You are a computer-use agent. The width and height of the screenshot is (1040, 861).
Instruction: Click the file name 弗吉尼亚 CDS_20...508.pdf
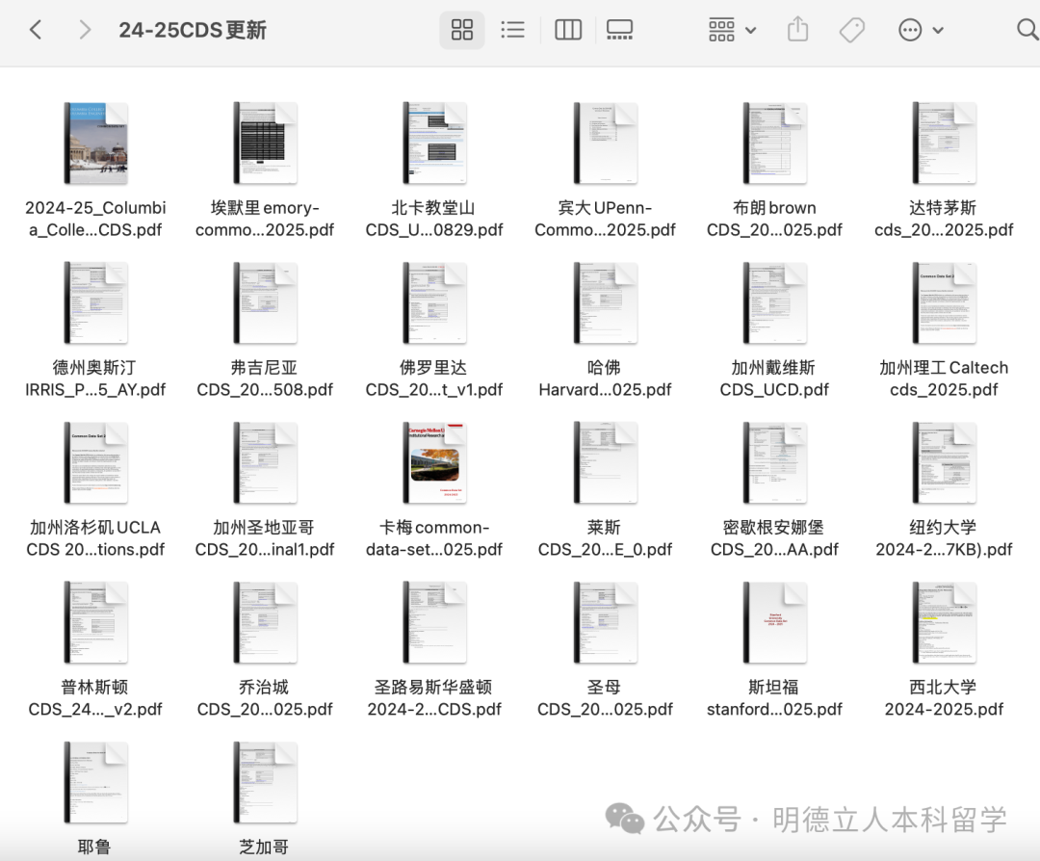pos(265,378)
